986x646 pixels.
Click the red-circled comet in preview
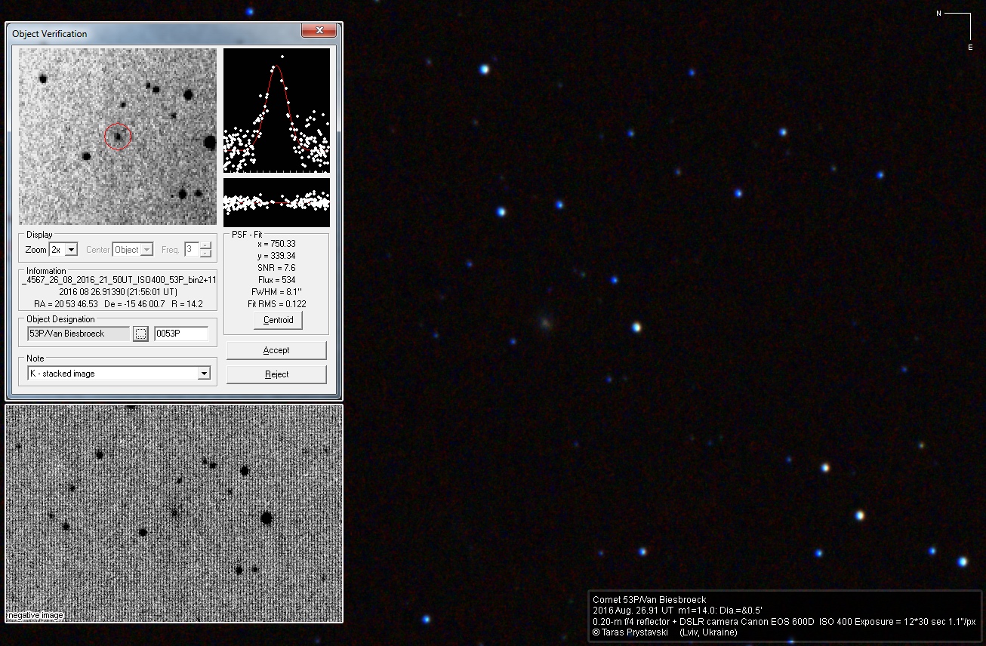click(x=118, y=137)
